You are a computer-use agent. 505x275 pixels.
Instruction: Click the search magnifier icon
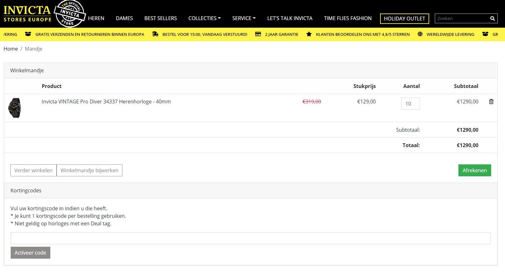[x=492, y=19]
